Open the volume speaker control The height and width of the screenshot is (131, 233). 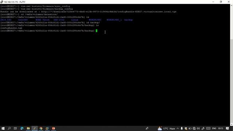pyautogui.click(x=198, y=128)
